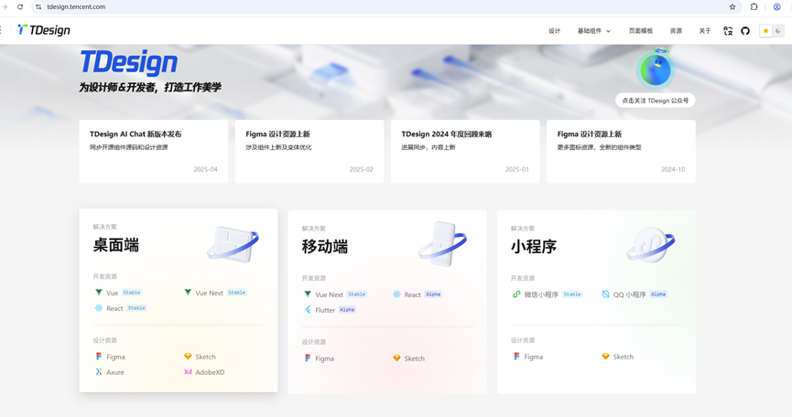This screenshot has height=417, width=792.
Task: Click the desktop 3D illustration
Action: click(233, 244)
